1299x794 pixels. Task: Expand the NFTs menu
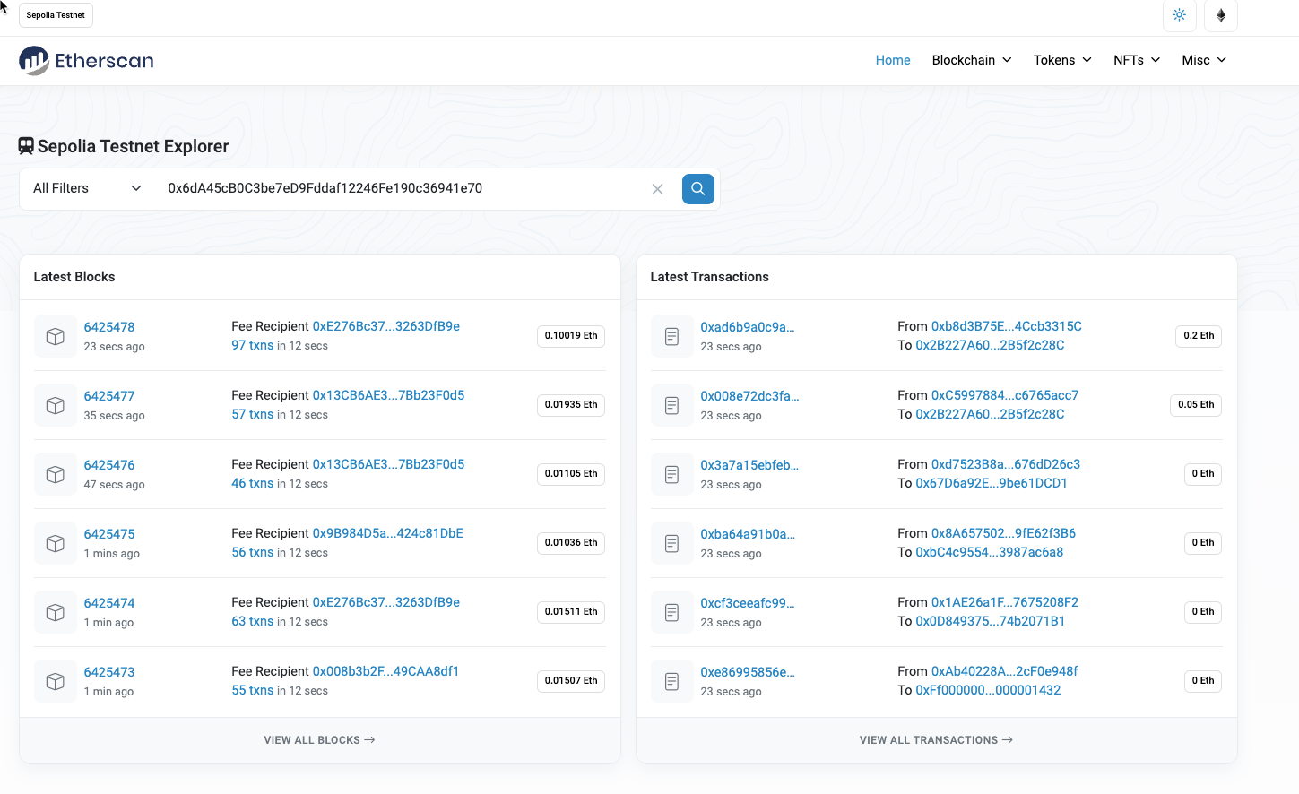click(x=1137, y=60)
